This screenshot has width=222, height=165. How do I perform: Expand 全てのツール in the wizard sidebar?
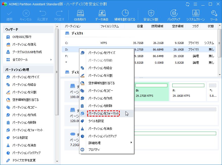(x=28, y=60)
